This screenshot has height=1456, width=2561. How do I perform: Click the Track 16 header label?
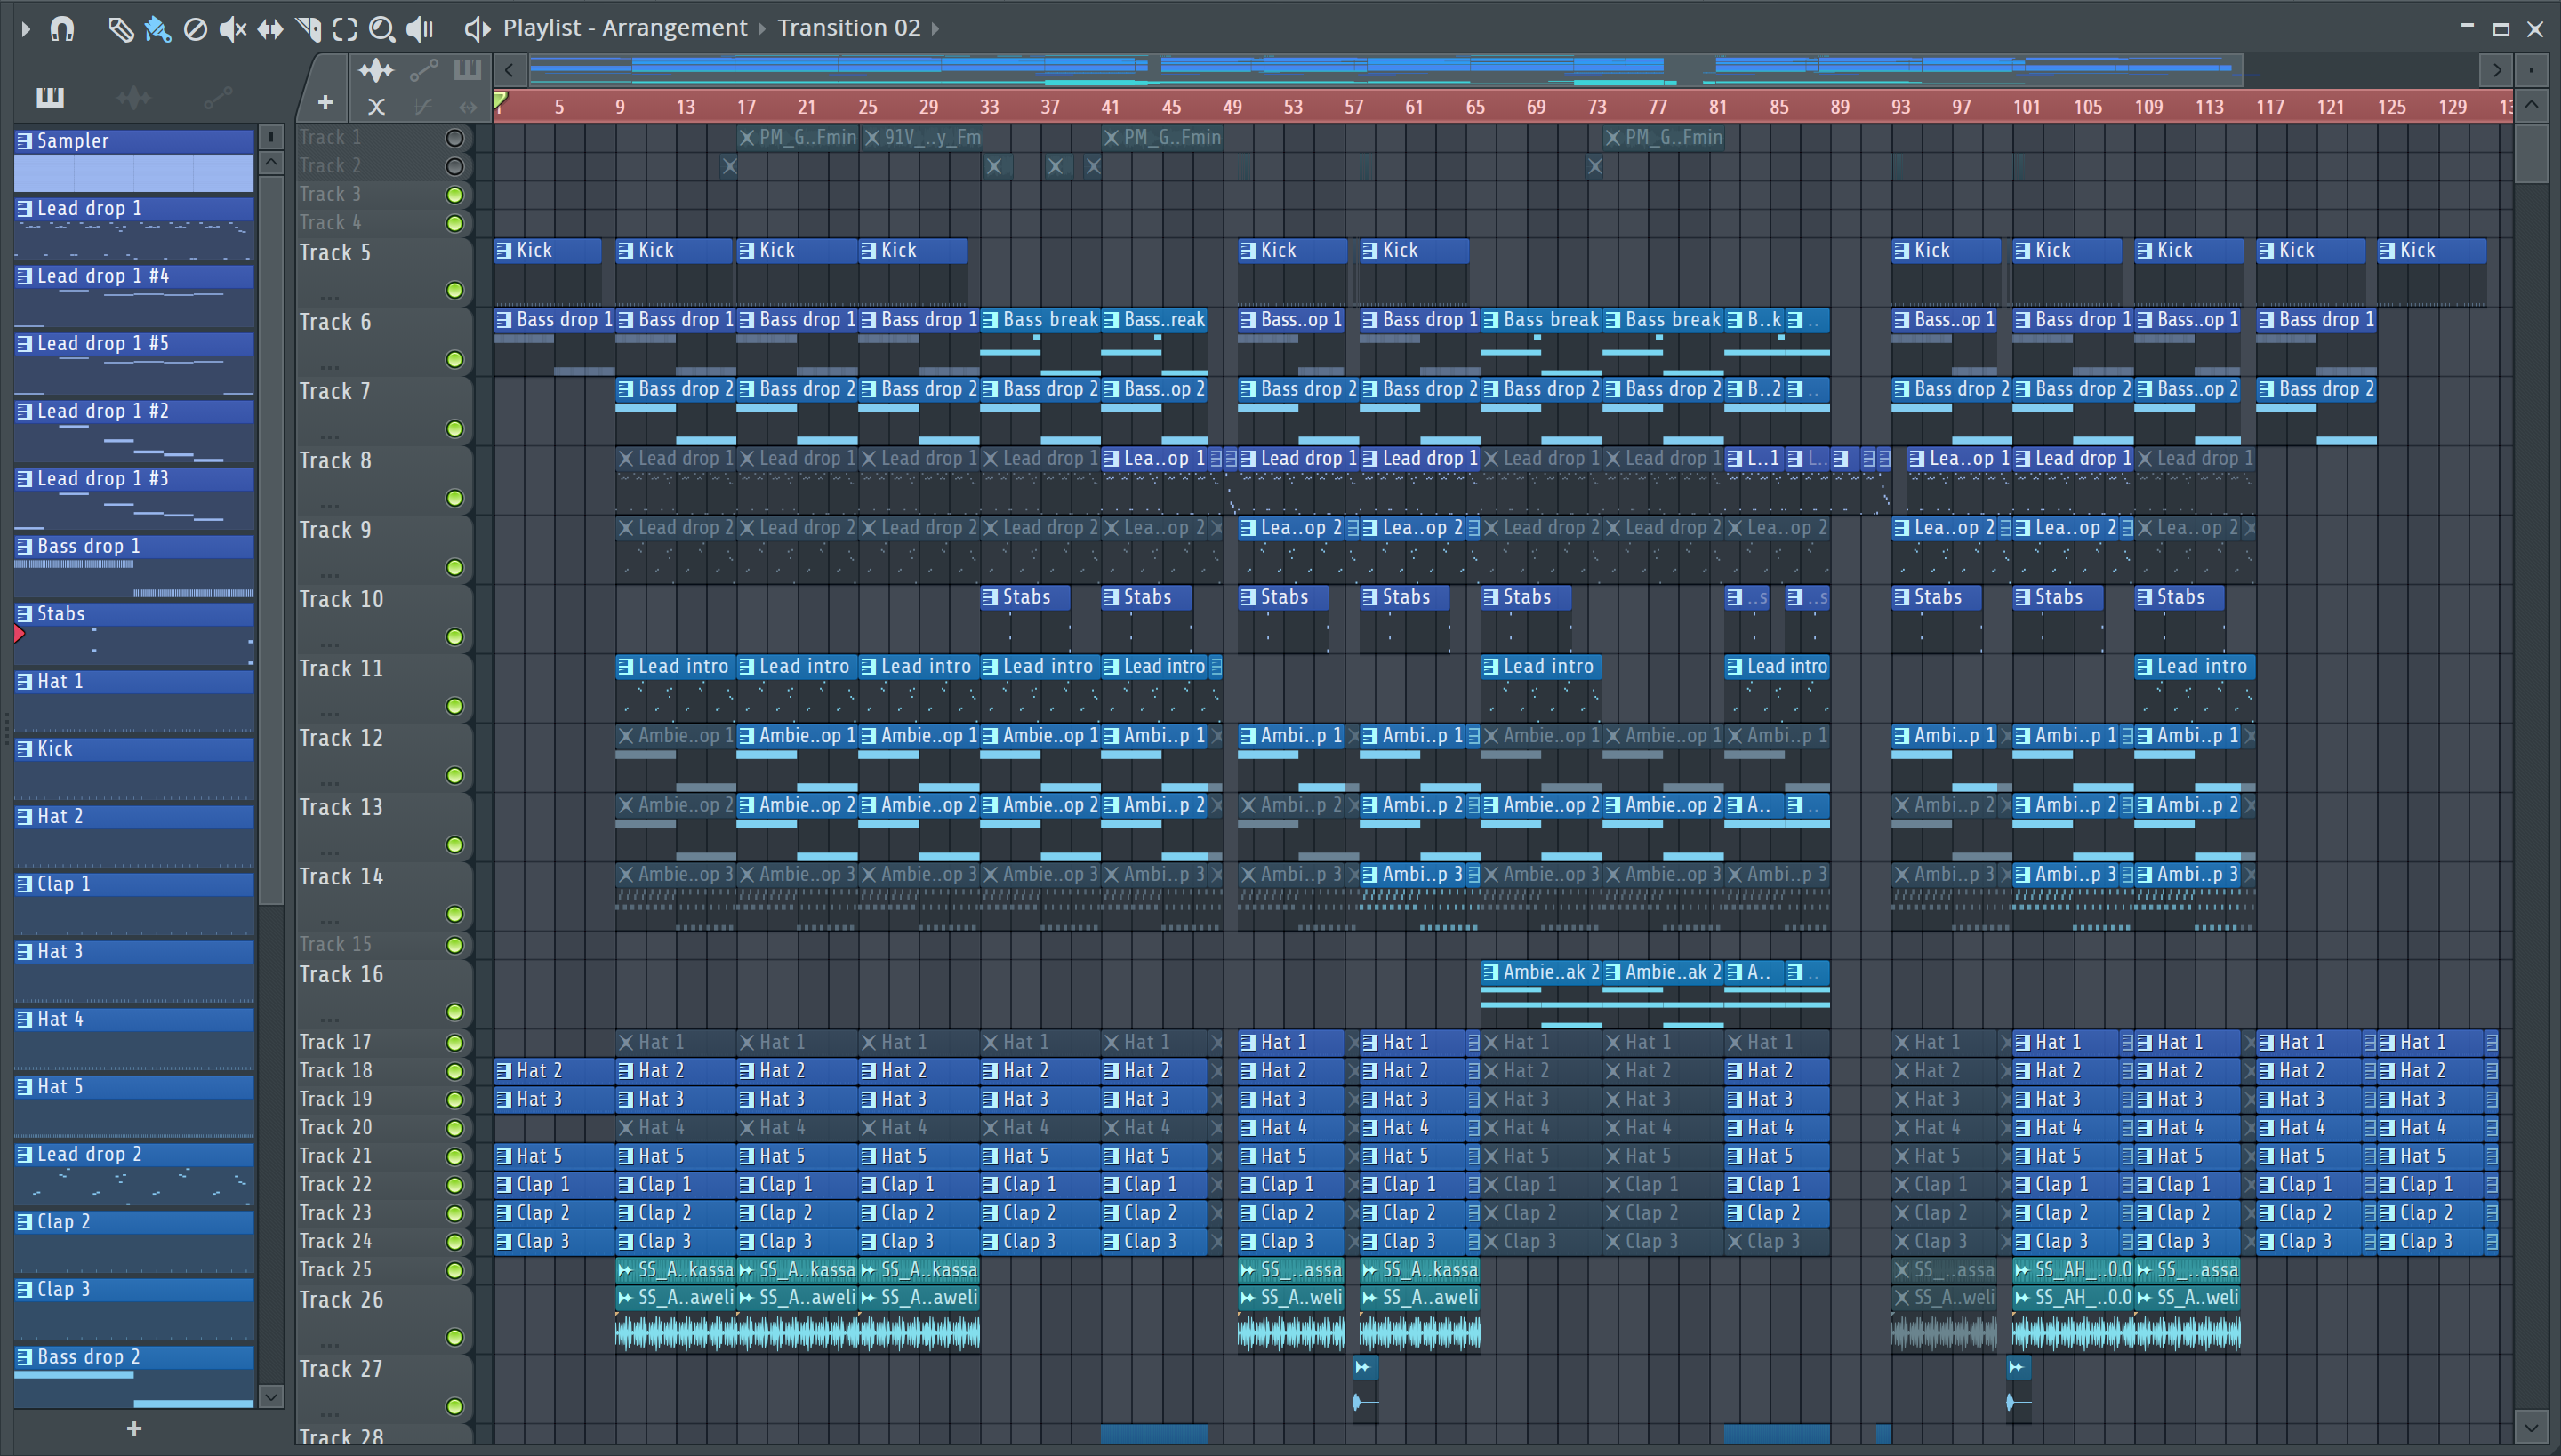(x=341, y=974)
